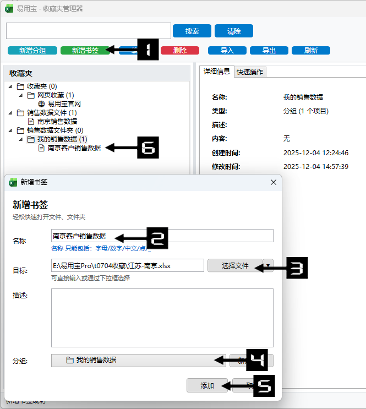Click the folder icon of 销售数据文件夹
The width and height of the screenshot is (366, 409).
click(x=20, y=130)
